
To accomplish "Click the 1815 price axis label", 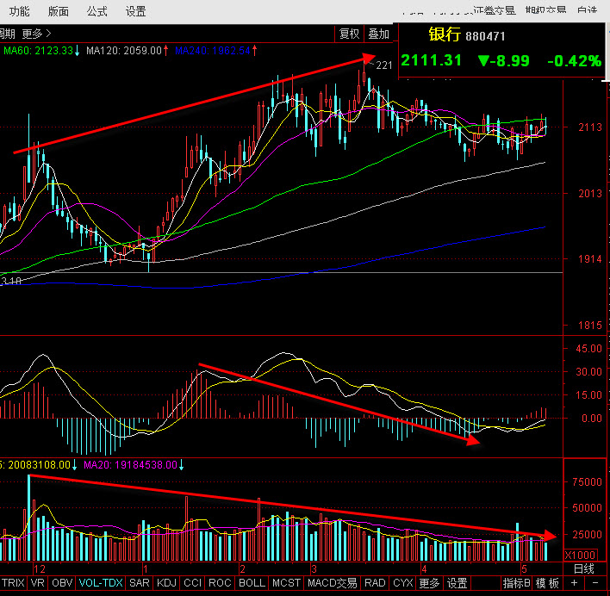I will pyautogui.click(x=590, y=325).
